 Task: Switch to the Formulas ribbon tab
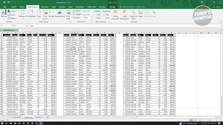(x=45, y=7)
